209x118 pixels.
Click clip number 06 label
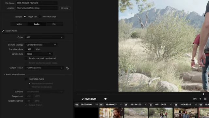click(x=126, y=105)
